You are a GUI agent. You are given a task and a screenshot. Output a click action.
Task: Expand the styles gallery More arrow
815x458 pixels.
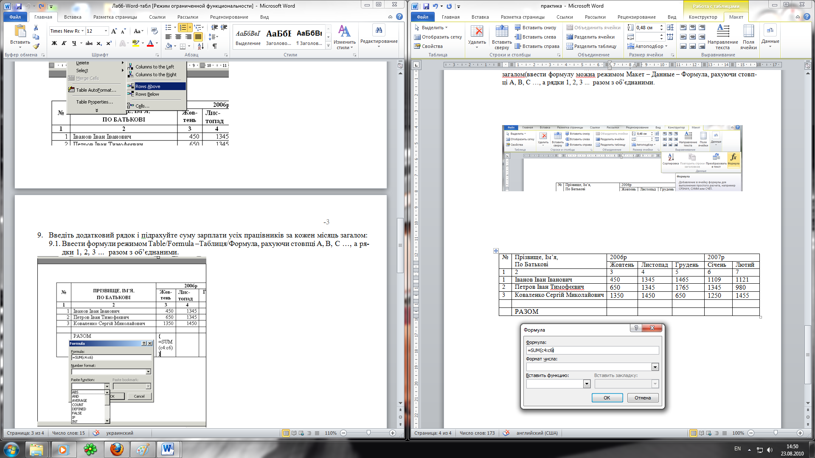pos(328,46)
